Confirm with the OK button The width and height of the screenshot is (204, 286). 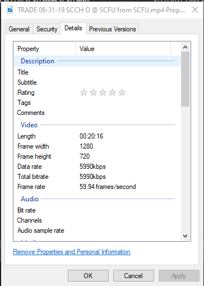coord(88,276)
